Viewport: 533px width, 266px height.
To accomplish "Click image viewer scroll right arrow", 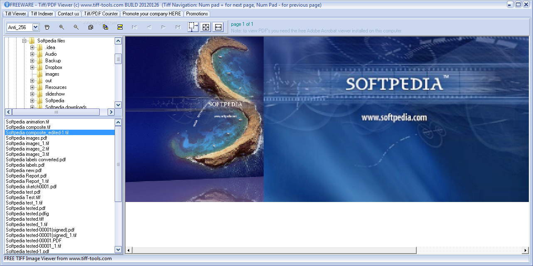I will [x=526, y=250].
